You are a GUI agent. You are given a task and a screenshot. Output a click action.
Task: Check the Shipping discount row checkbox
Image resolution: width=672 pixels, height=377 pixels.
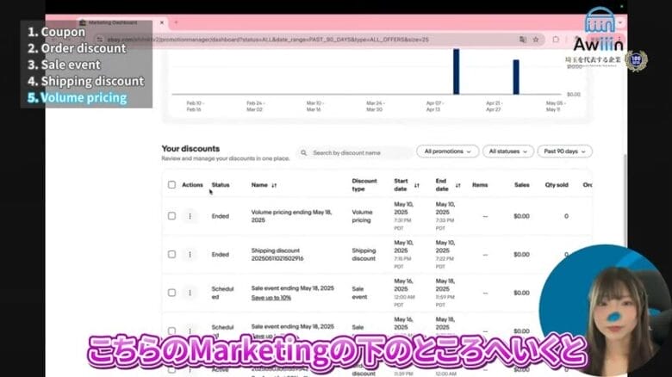tap(171, 254)
